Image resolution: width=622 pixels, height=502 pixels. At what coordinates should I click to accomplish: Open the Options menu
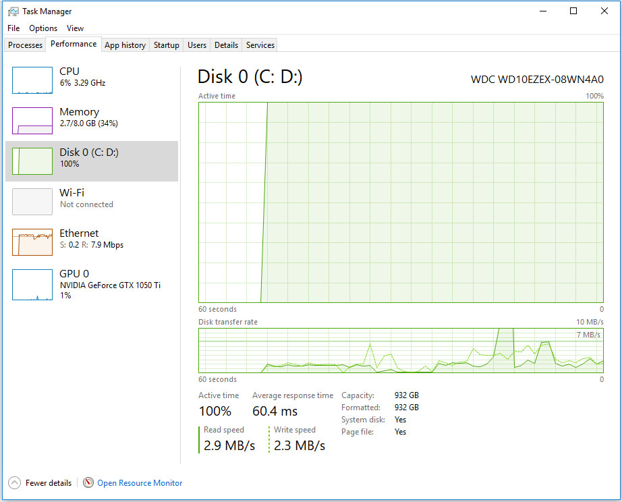(43, 28)
